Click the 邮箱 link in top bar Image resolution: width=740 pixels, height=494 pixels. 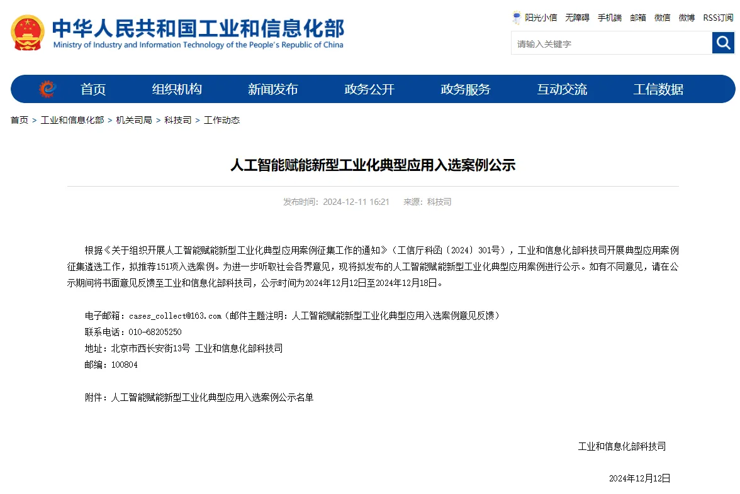coord(638,18)
